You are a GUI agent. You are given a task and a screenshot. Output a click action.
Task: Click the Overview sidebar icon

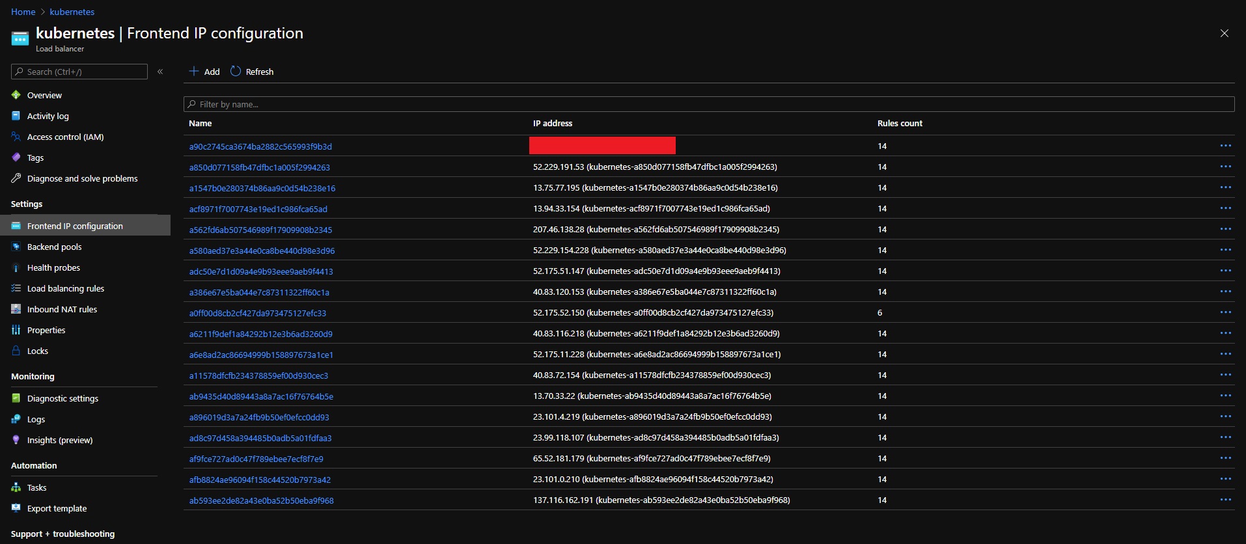tap(16, 95)
